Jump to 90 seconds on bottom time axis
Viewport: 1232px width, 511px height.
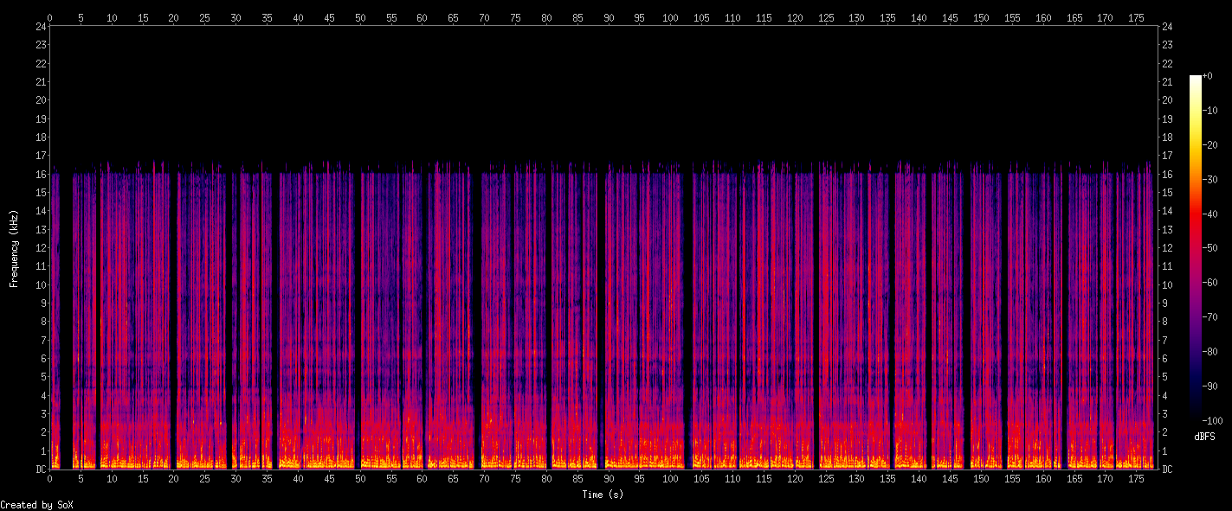point(609,477)
